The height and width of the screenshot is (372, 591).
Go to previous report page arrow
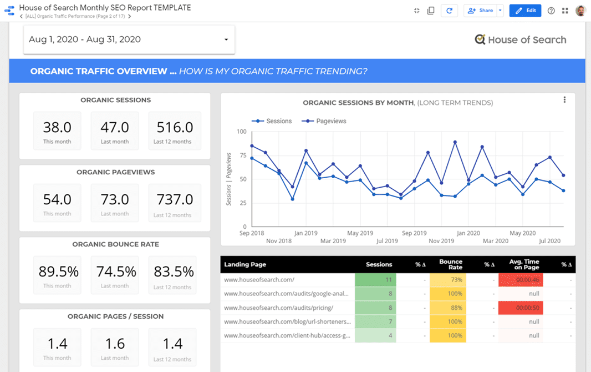point(22,16)
